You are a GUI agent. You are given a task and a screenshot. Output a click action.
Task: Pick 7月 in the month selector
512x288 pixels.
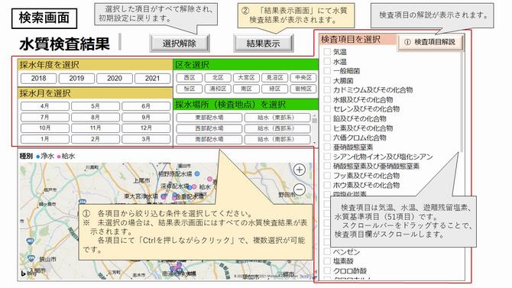[45, 117]
